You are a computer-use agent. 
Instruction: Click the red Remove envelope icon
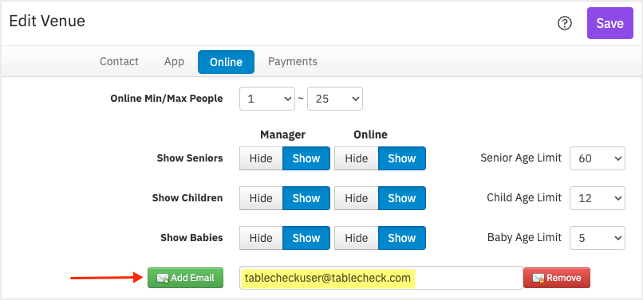click(x=538, y=279)
